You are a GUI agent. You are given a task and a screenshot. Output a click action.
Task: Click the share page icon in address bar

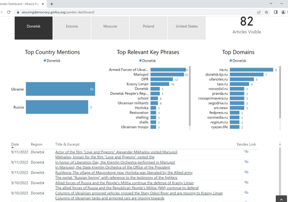pyautogui.click(x=259, y=12)
